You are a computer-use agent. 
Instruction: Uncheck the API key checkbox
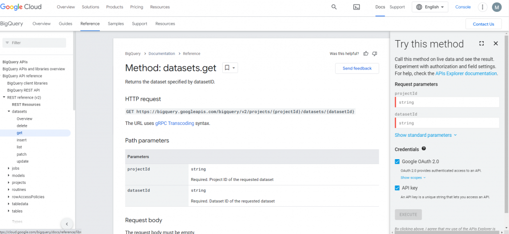point(397,188)
